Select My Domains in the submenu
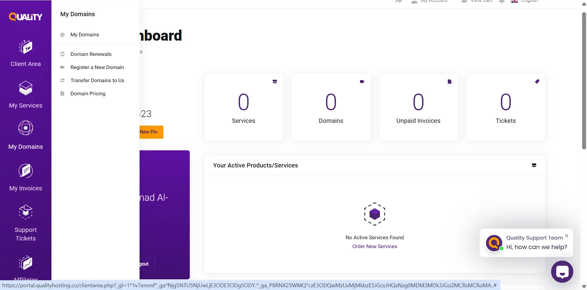Image resolution: width=587 pixels, height=290 pixels. (x=85, y=35)
